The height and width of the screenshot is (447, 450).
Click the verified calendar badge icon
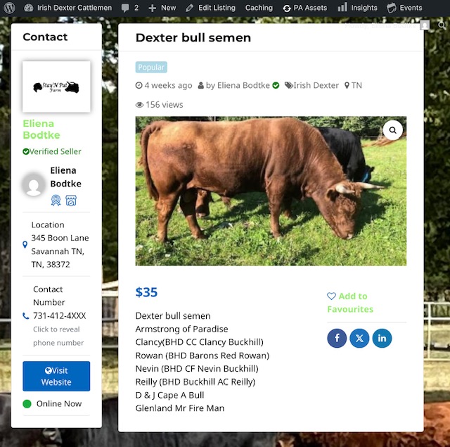(71, 200)
